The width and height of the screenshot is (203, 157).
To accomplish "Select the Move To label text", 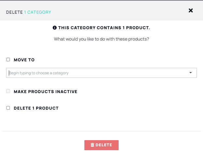I will [24, 60].
